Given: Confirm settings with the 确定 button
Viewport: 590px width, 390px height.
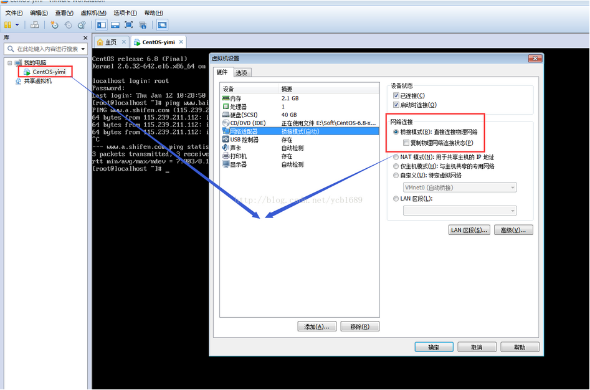Looking at the screenshot, I should pyautogui.click(x=434, y=347).
